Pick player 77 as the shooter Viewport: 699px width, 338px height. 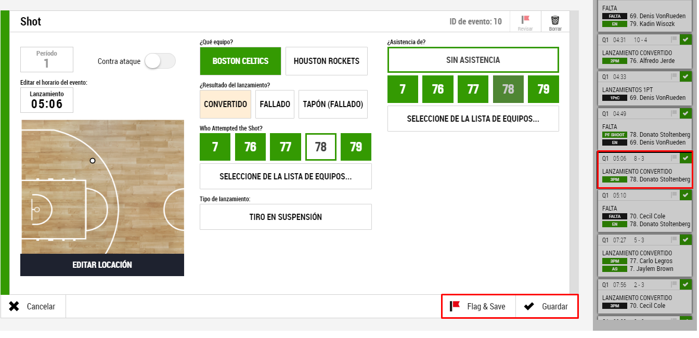286,147
